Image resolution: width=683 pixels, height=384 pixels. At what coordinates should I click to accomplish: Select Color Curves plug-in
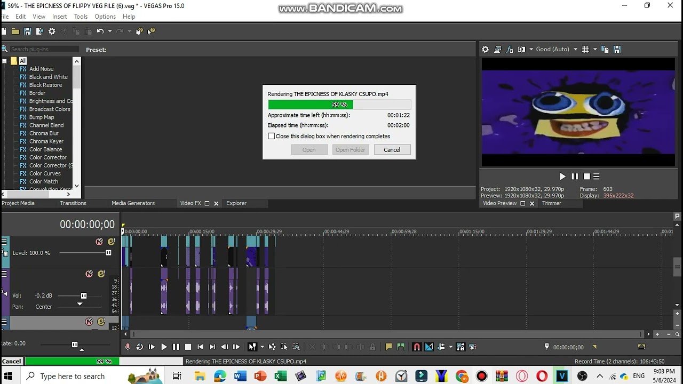[x=45, y=173]
